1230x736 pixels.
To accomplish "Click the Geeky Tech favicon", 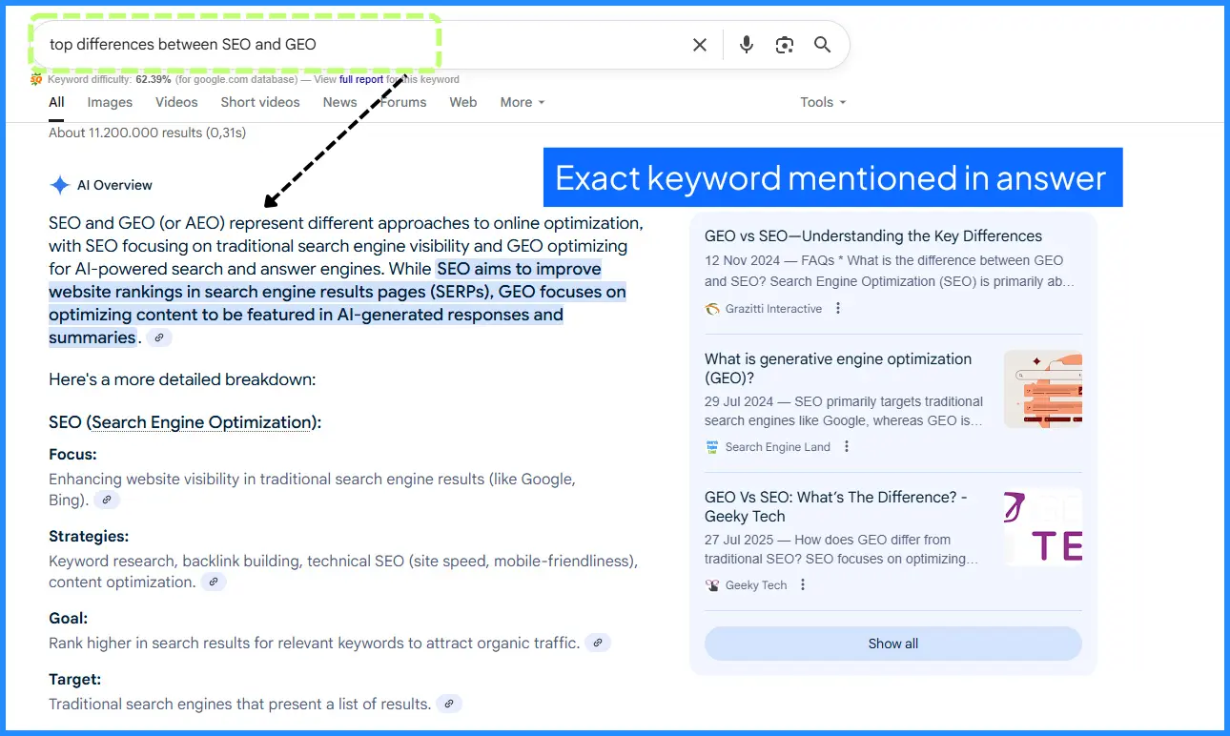I will pos(711,584).
